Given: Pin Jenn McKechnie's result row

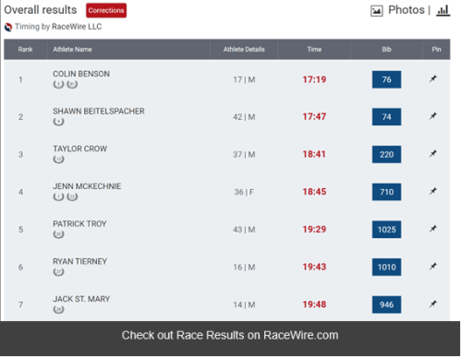Looking at the screenshot, I should point(433,191).
